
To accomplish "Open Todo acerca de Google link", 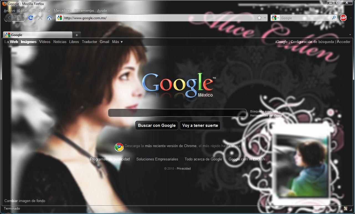I will (x=203, y=159).
